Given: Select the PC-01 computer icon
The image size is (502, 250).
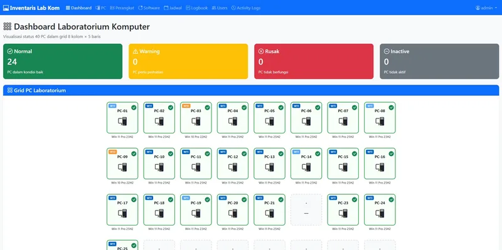Looking at the screenshot, I should pyautogui.click(x=122, y=121).
